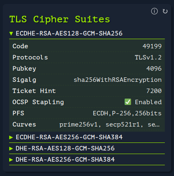
Task: Select the Code value 49199
Action: coord(152,46)
